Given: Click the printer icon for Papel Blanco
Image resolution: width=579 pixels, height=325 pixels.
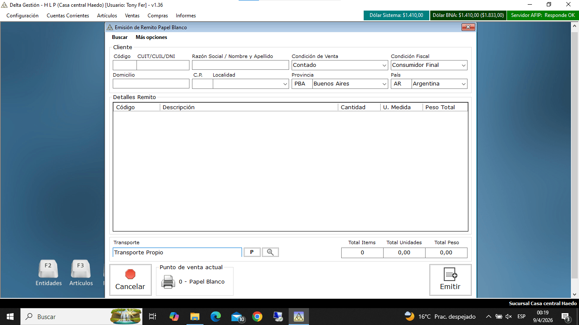Looking at the screenshot, I should [168, 282].
